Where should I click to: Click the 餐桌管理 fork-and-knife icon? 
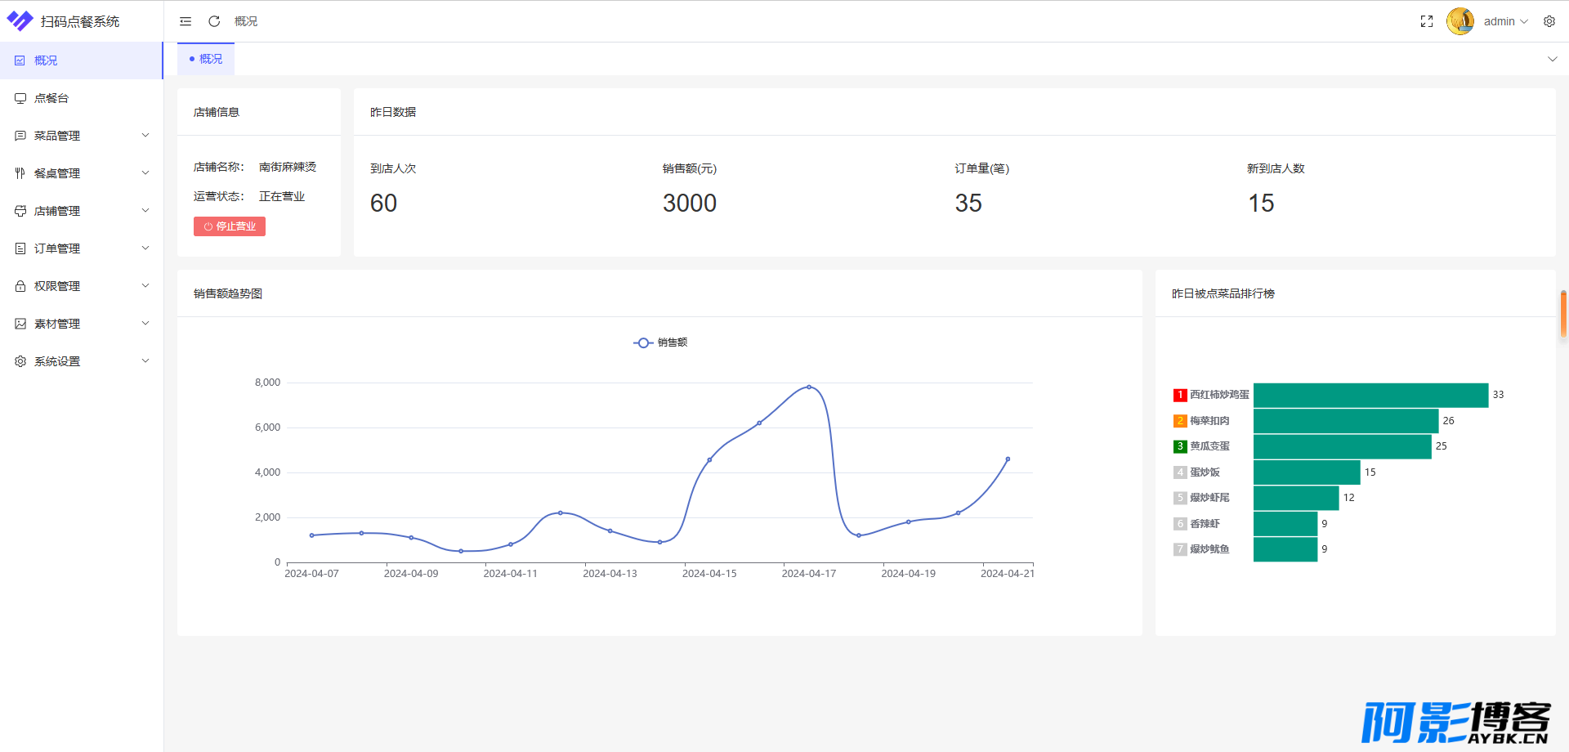[20, 173]
